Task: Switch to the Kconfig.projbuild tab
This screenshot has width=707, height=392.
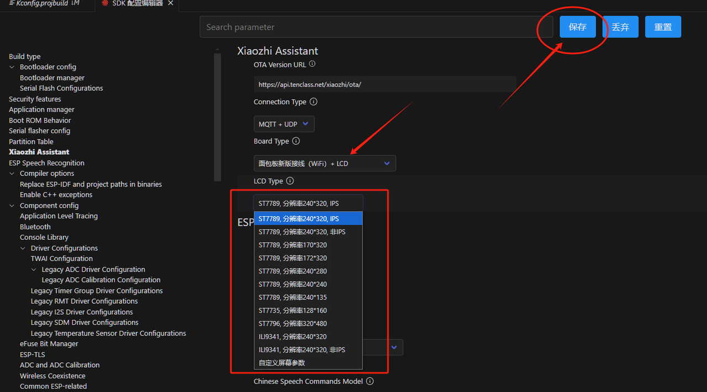Action: pos(42,3)
